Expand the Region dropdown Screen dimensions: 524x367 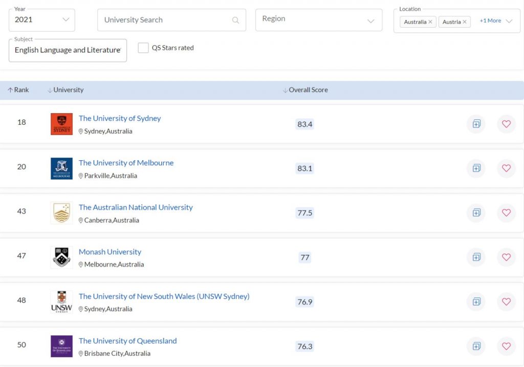click(x=319, y=20)
